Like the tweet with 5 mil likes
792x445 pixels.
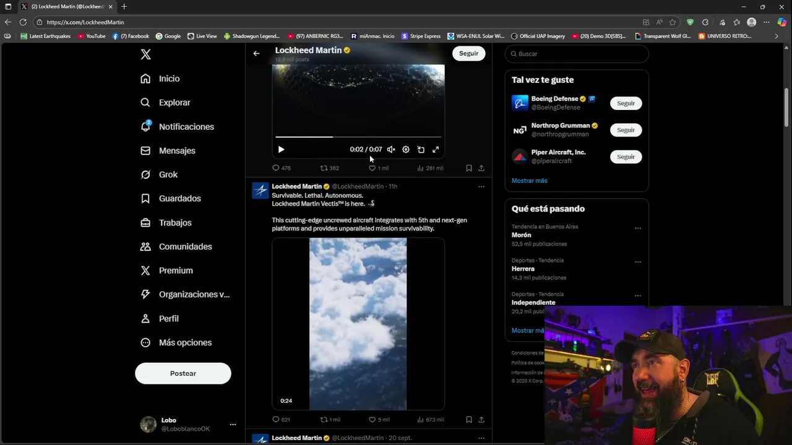(379, 420)
